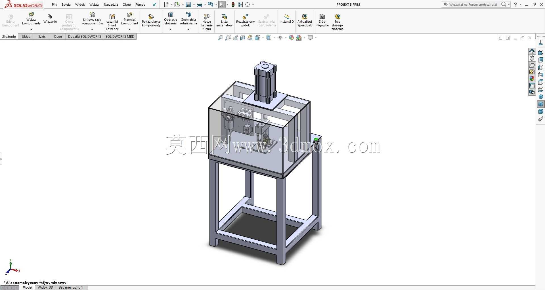Viewport: 545px width, 290px height.
Task: Open SOLIDWORKS Forum pane tab
Action: point(532,92)
